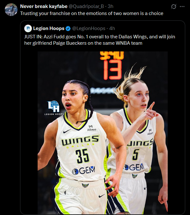Click the red 13 shot clock in image
190x215 pixels.
click(113, 70)
